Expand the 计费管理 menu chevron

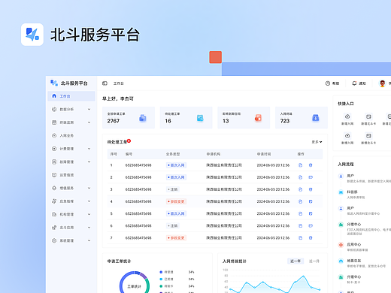point(89,149)
